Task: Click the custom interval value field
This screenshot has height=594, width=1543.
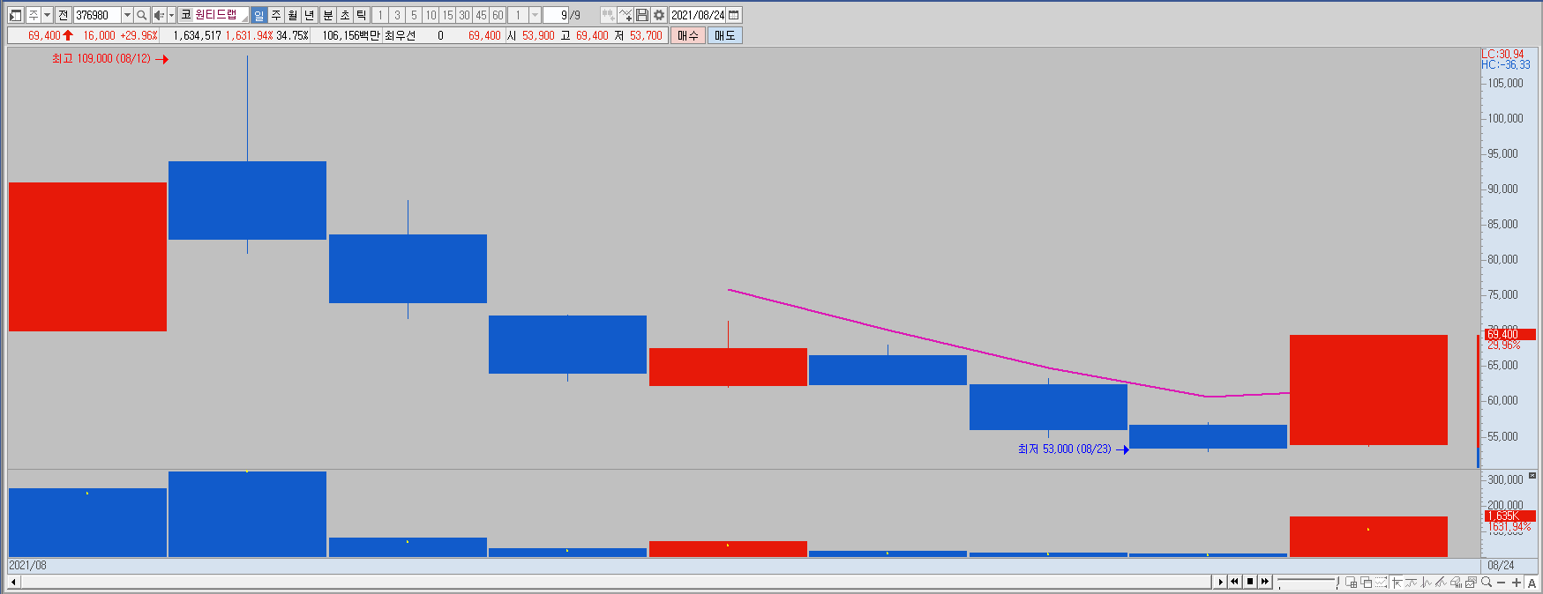Action: [519, 15]
